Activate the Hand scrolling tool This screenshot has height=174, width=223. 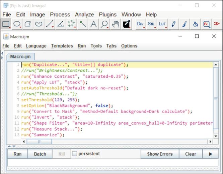[116, 24]
